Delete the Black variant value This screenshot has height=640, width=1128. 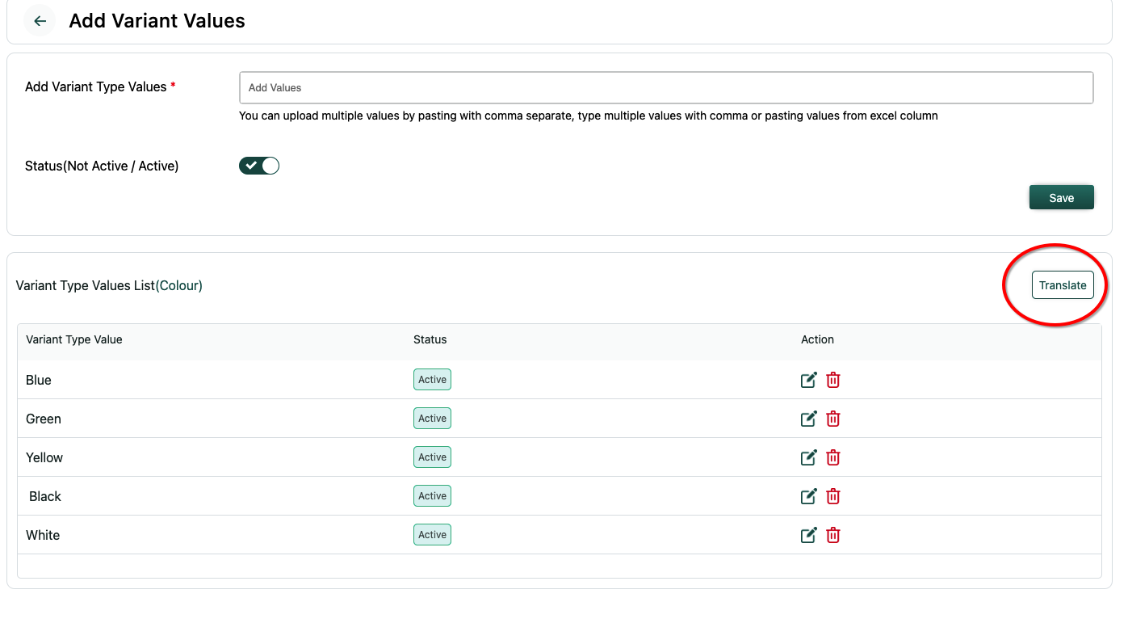point(833,496)
